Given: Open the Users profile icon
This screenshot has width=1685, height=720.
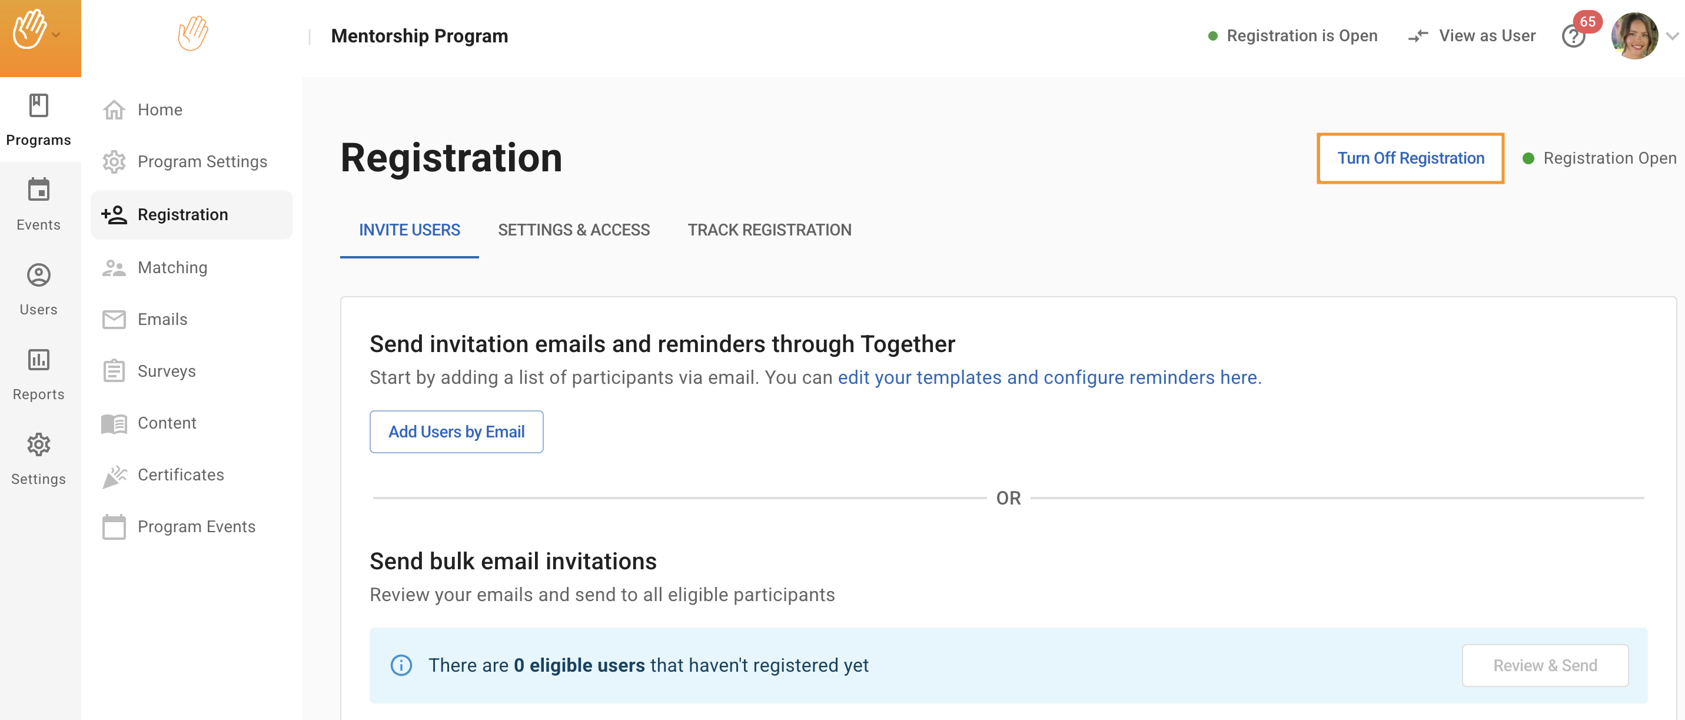Looking at the screenshot, I should [x=39, y=275].
